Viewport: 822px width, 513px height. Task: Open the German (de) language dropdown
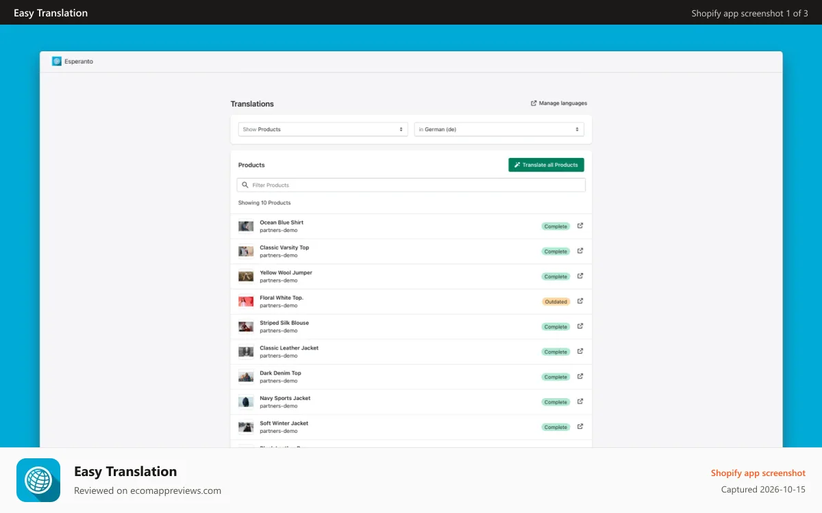click(499, 129)
